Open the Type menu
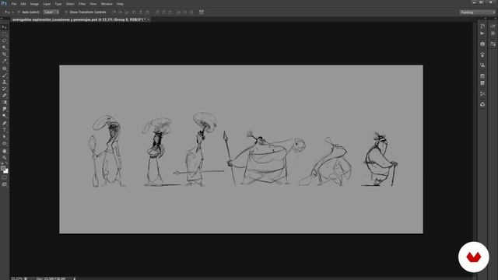Viewport: 498px width, 280px height. pos(58,4)
